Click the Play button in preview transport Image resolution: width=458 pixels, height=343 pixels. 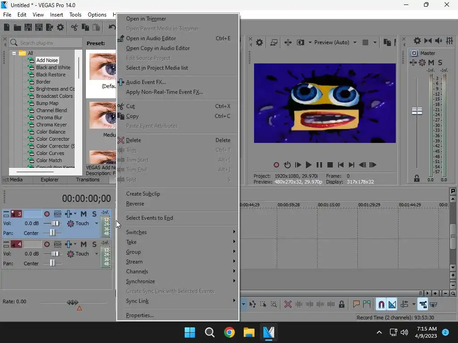(308, 165)
